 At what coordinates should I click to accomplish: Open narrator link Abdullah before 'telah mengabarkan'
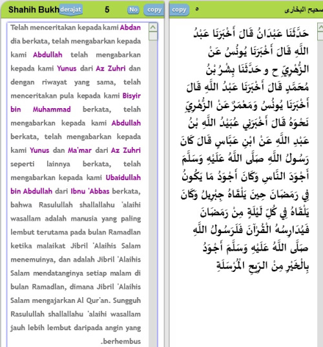[x=47, y=54]
